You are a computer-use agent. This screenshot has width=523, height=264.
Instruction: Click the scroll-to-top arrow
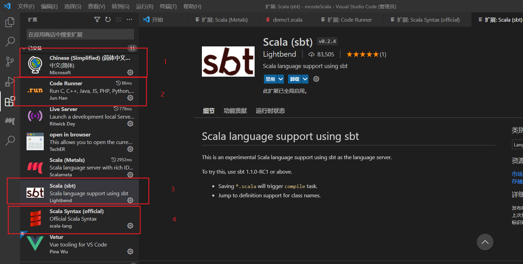[x=485, y=242]
